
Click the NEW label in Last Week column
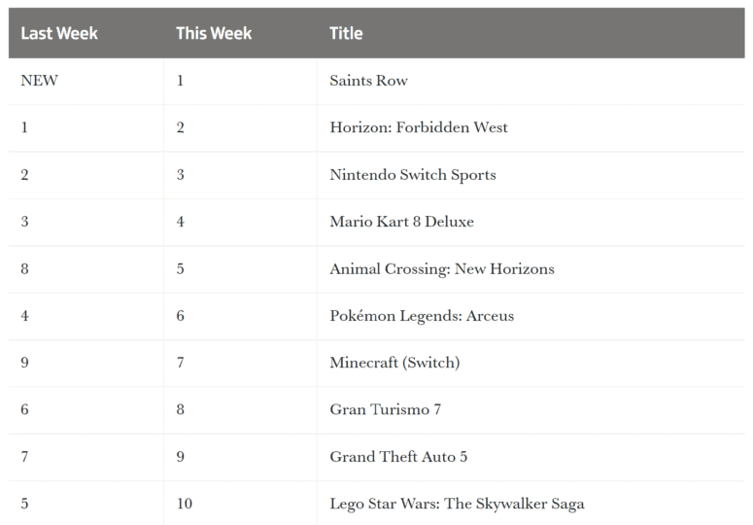click(40, 81)
